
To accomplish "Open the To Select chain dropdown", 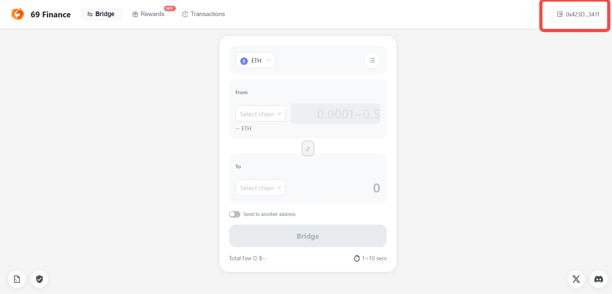I will 260,188.
